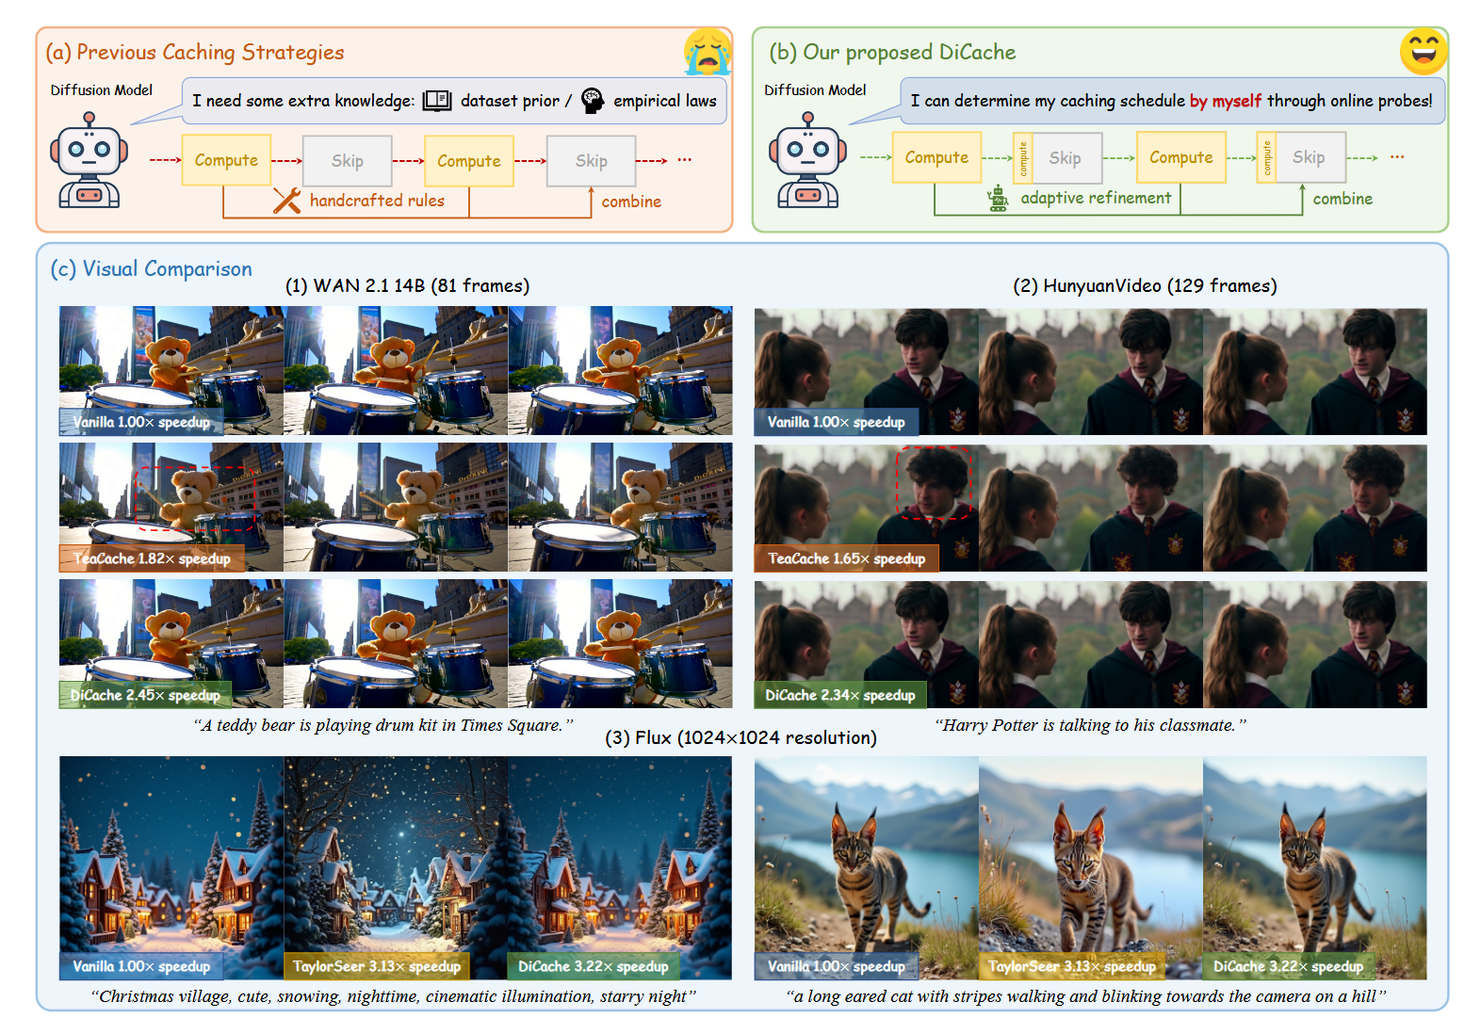Open the DiCache Christmas village image

point(620,868)
